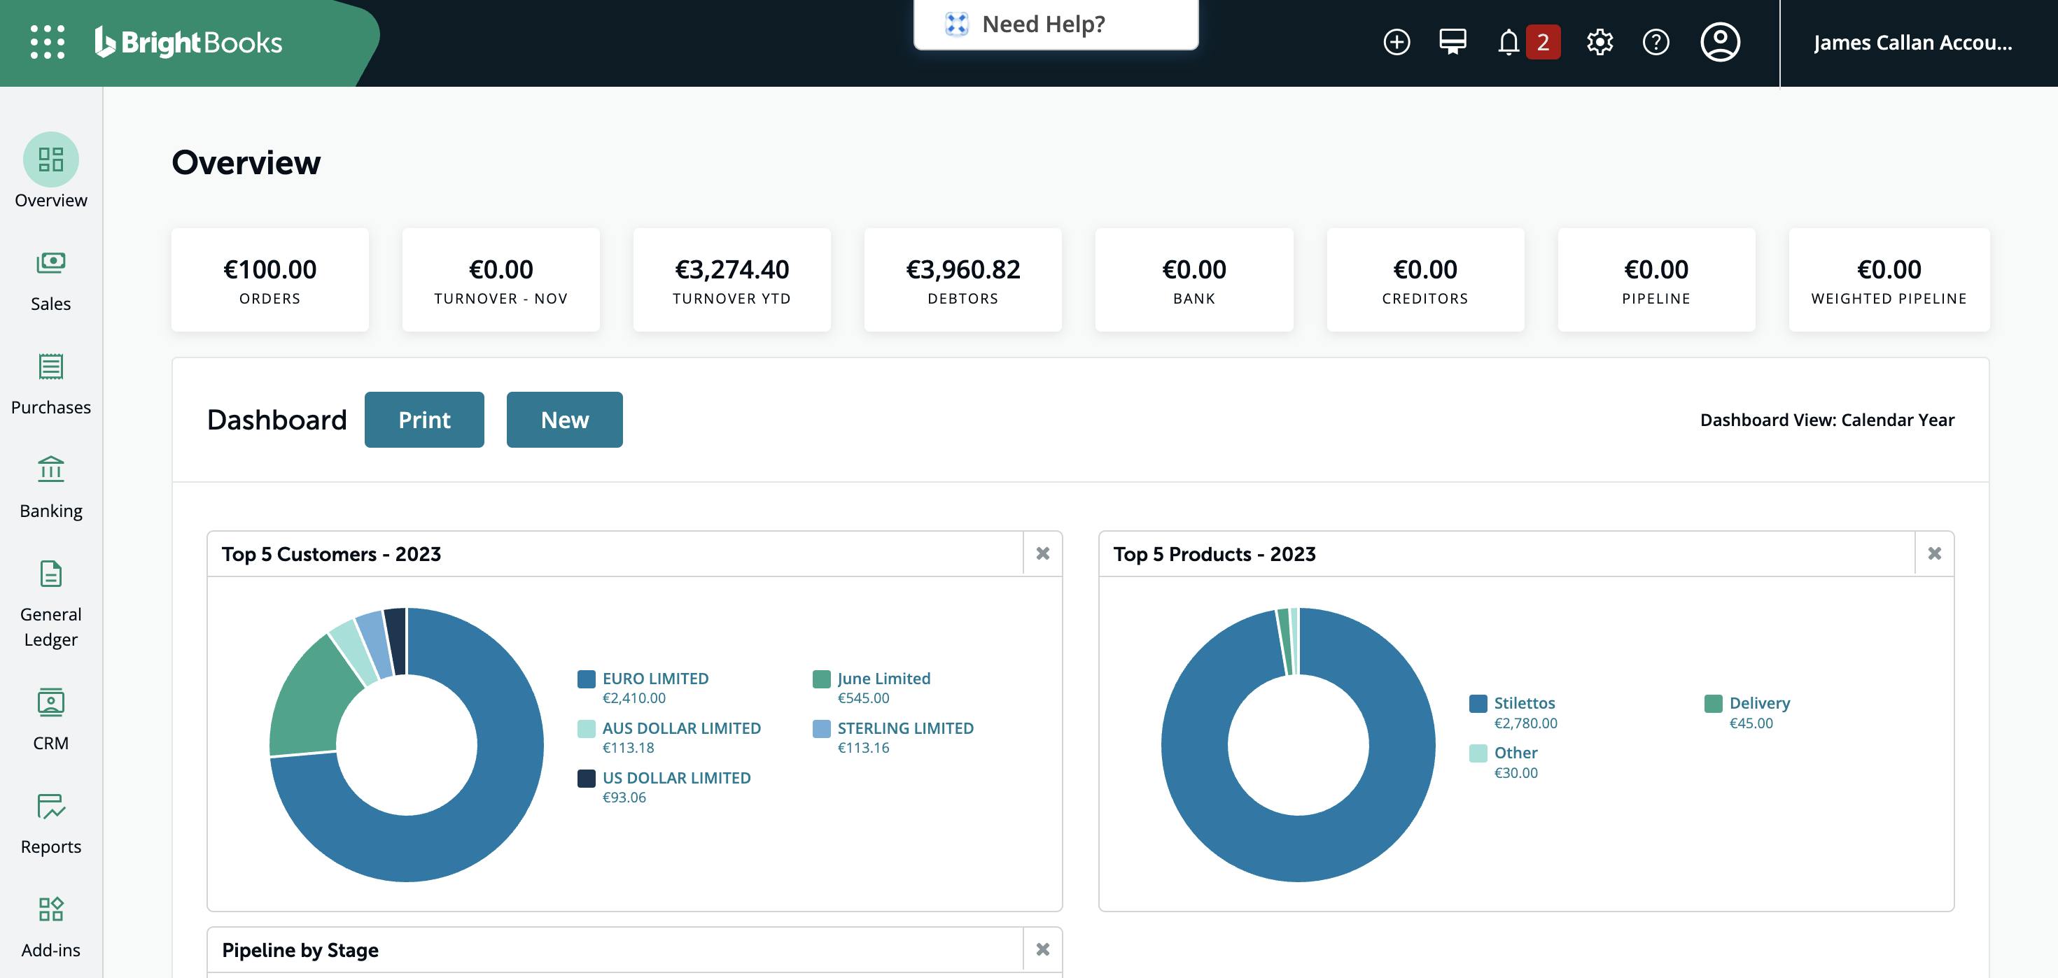Open the notifications bell icon
2058x978 pixels.
[x=1508, y=42]
